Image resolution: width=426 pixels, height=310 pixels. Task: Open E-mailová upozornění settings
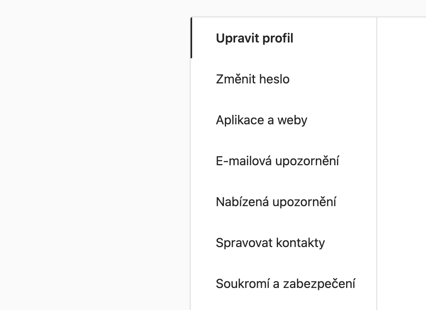277,161
